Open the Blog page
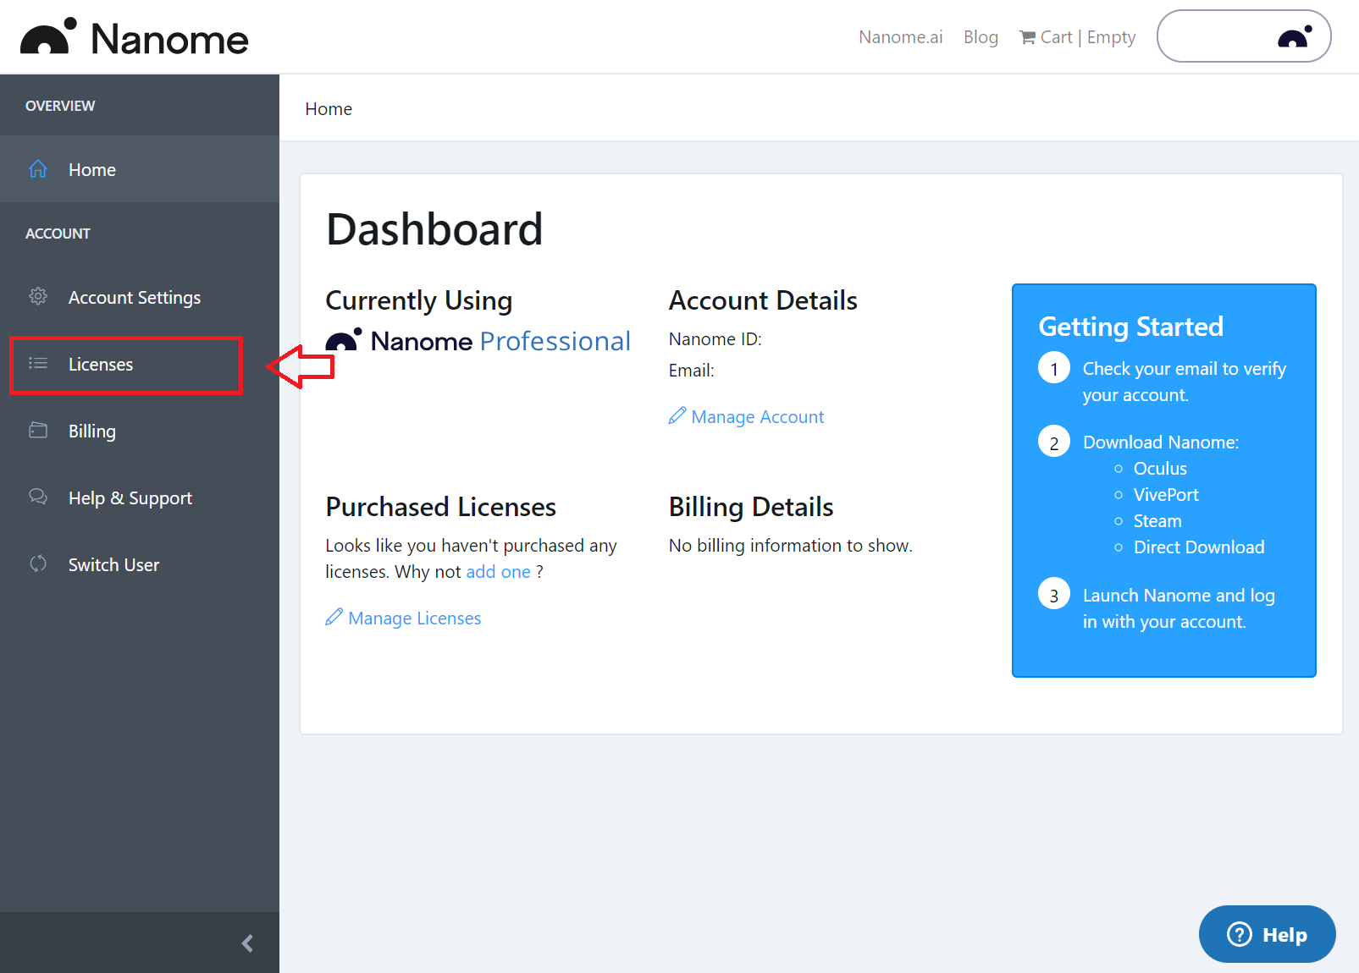 (980, 36)
